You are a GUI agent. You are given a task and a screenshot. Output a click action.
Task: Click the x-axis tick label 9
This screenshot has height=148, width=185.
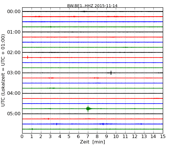pos(106,137)
